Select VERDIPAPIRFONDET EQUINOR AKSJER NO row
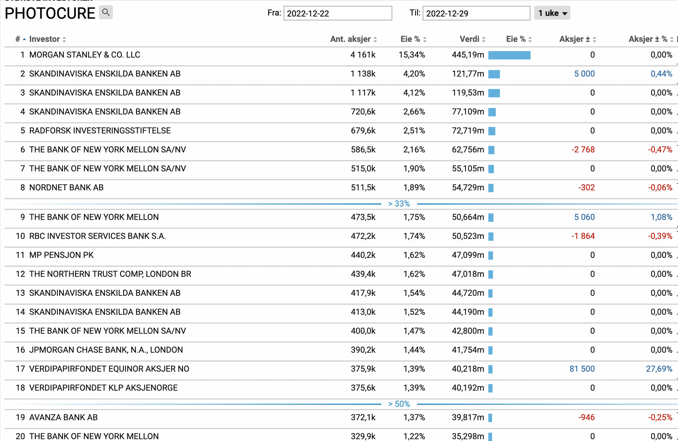 pyautogui.click(x=109, y=369)
